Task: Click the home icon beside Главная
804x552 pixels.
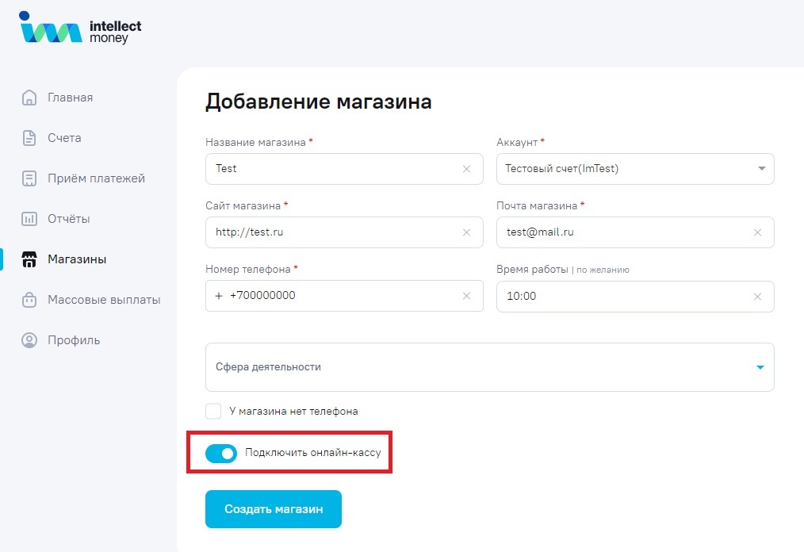Action: pos(29,98)
